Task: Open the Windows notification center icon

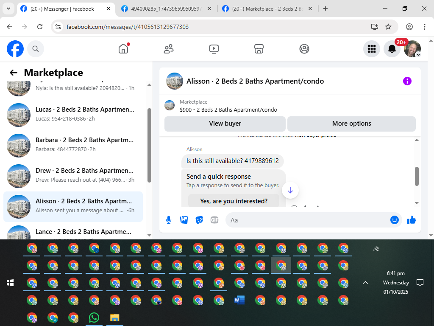Action: tap(420, 283)
